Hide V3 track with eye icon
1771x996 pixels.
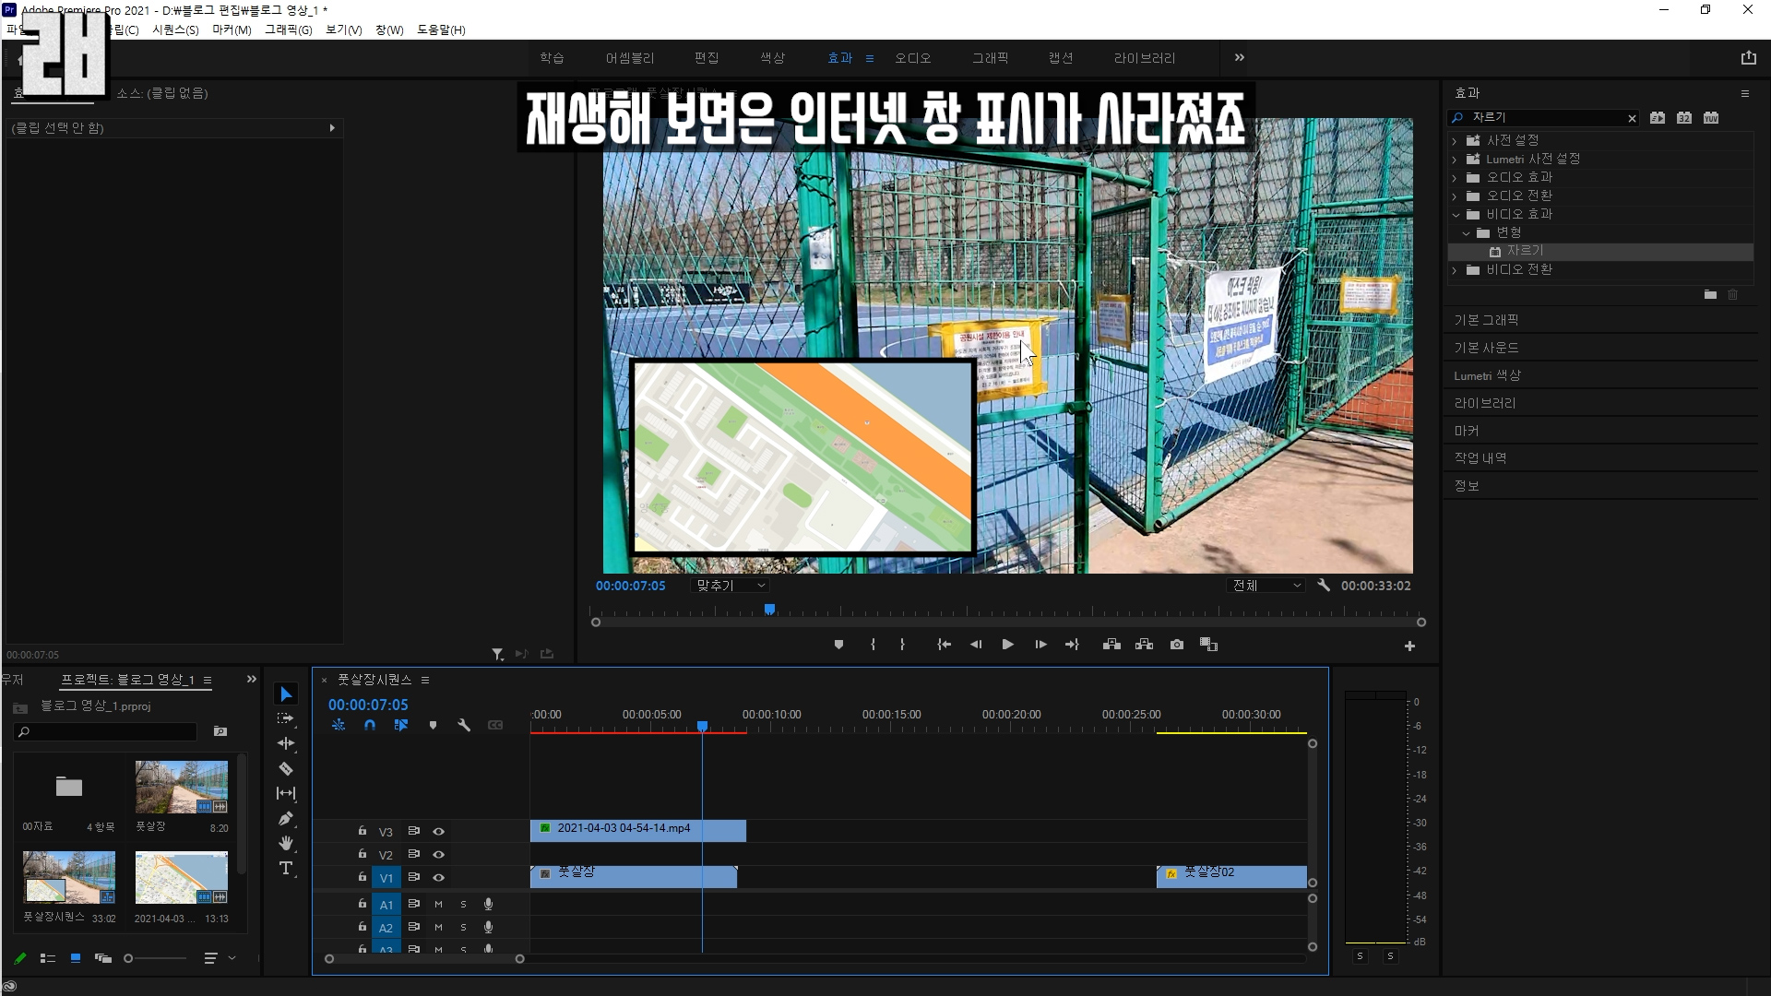coord(439,832)
